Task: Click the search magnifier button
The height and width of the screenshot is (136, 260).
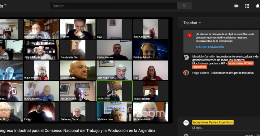Action: (184, 6)
